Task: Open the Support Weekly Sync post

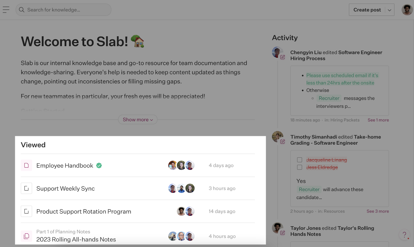Action: 65,188
